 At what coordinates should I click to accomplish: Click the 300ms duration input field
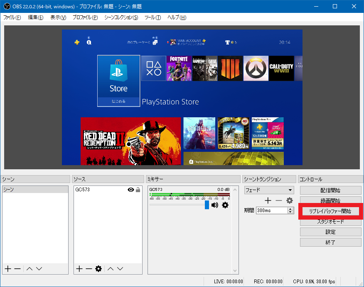coord(272,210)
